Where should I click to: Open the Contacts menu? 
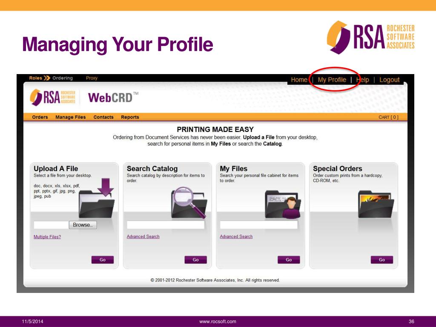pos(103,117)
